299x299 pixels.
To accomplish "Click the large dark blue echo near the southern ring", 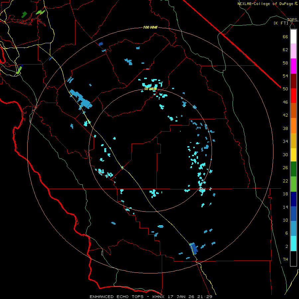I will [x=194, y=248].
